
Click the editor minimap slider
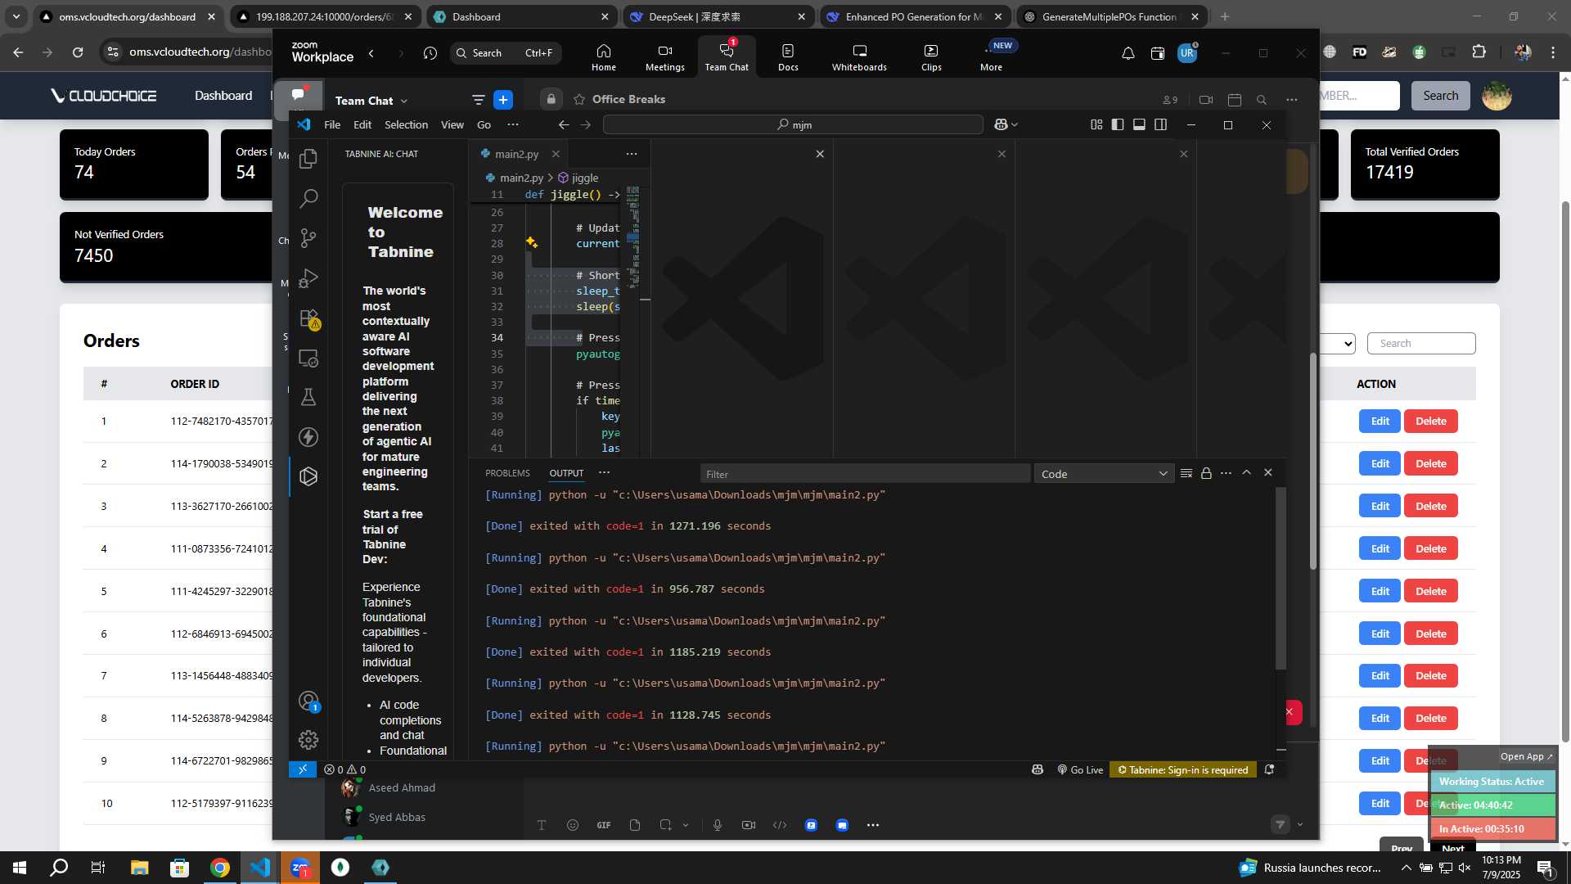(633, 237)
